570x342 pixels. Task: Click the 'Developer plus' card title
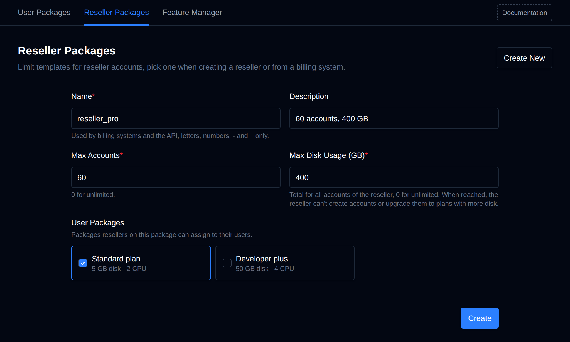pyautogui.click(x=262, y=259)
